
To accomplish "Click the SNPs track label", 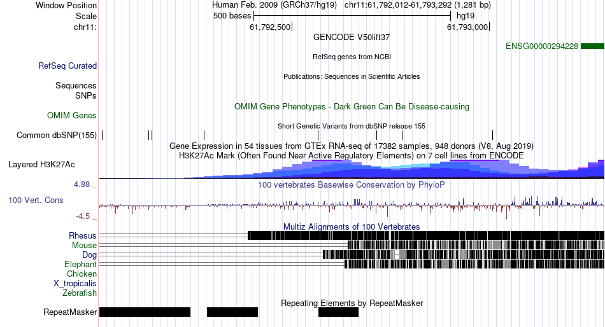I will click(86, 95).
